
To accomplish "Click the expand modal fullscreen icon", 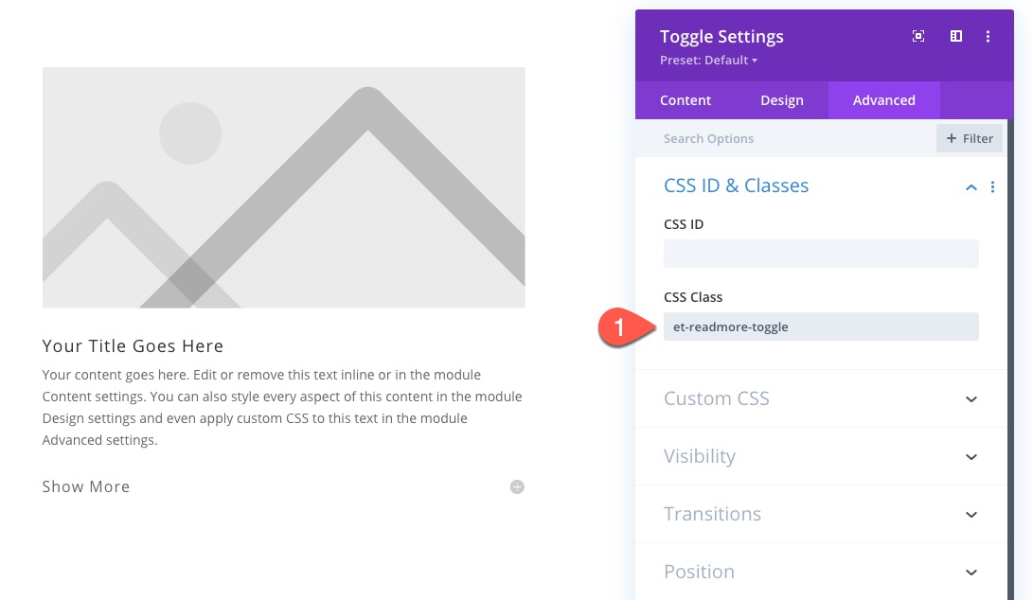I will click(917, 37).
